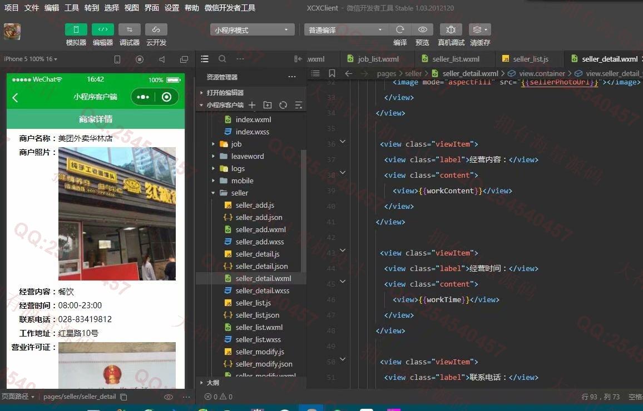Click the editor navigate back arrow
This screenshot has height=411, width=643.
(x=349, y=73)
